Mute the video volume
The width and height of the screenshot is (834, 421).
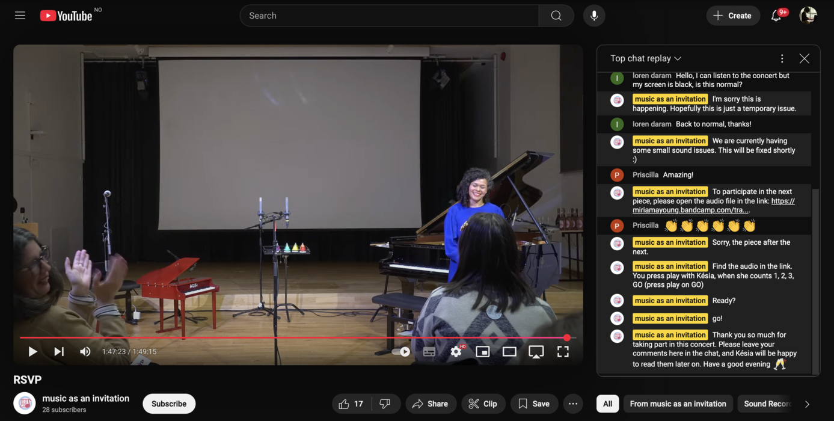85,352
